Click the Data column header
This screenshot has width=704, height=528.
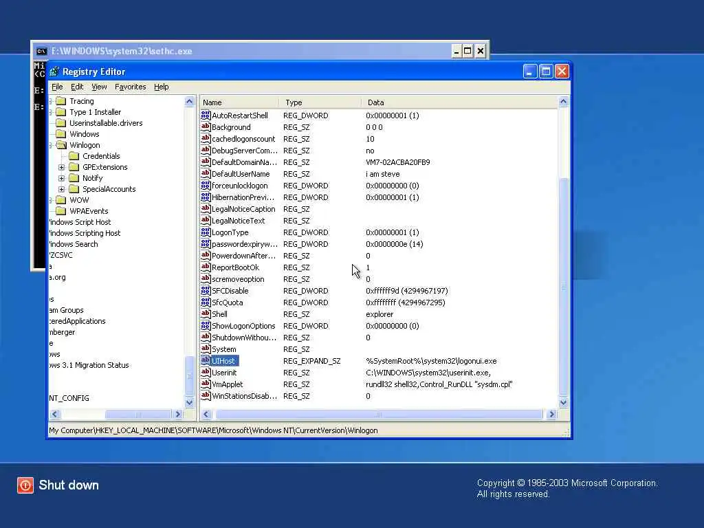point(460,102)
